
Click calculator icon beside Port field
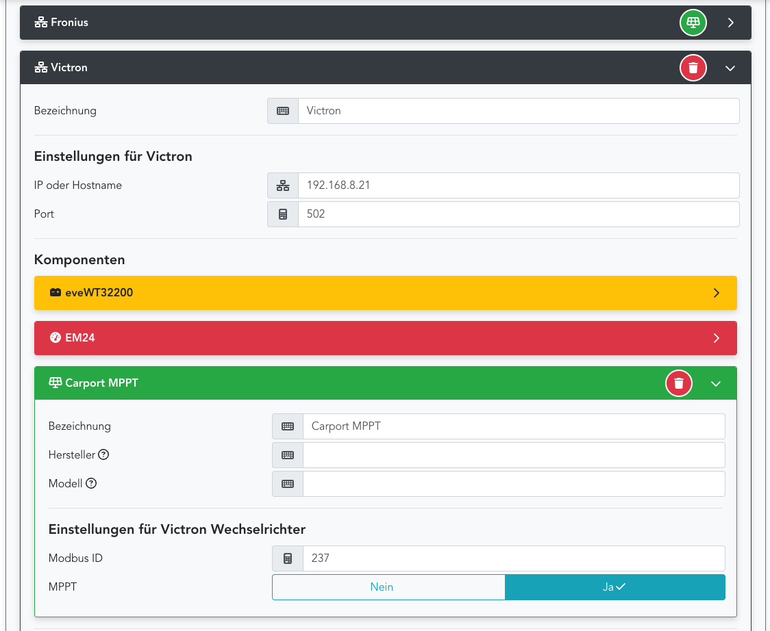point(283,214)
